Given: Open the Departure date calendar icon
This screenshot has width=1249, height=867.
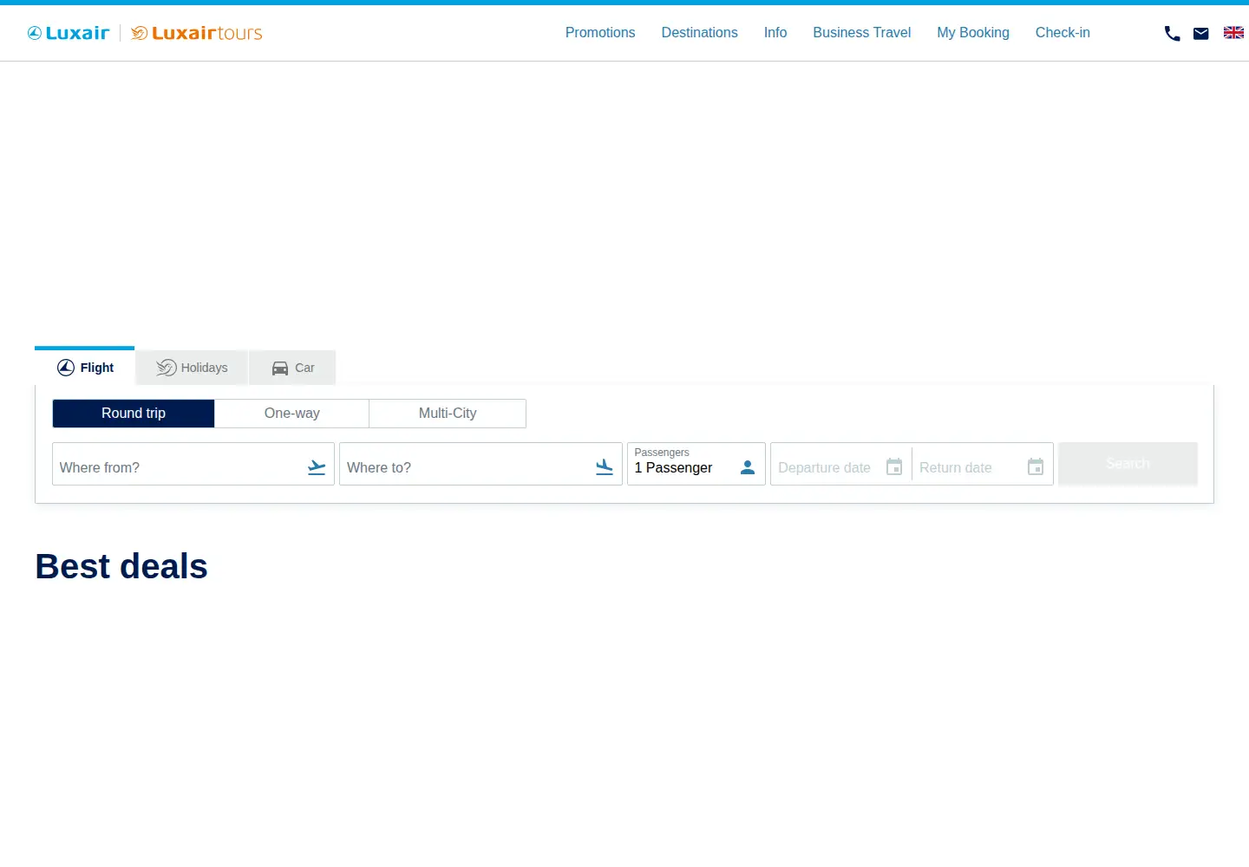Looking at the screenshot, I should 894,467.
